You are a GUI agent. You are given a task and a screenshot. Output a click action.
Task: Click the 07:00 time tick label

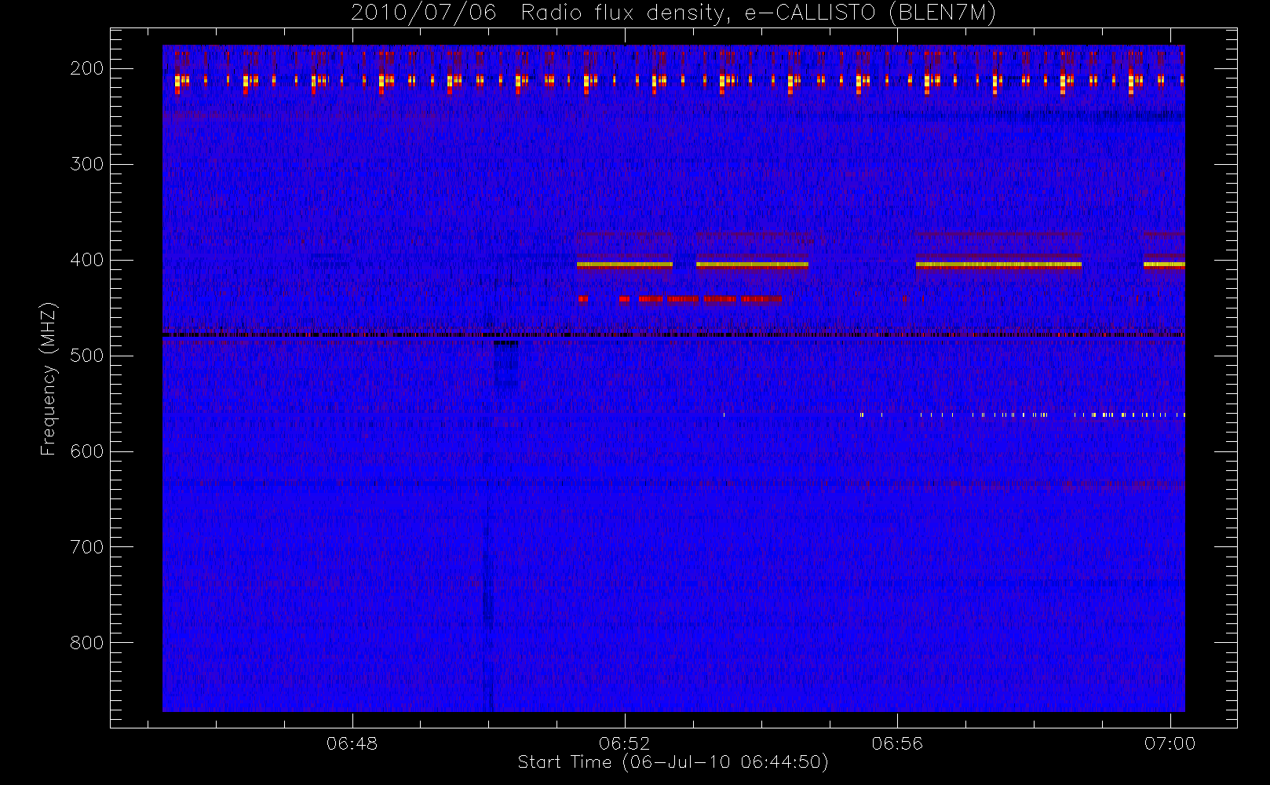point(1170,743)
